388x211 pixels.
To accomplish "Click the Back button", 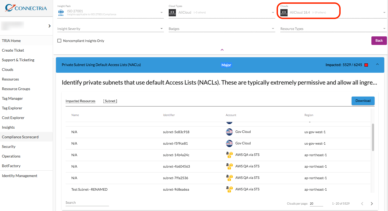I will (x=379, y=41).
